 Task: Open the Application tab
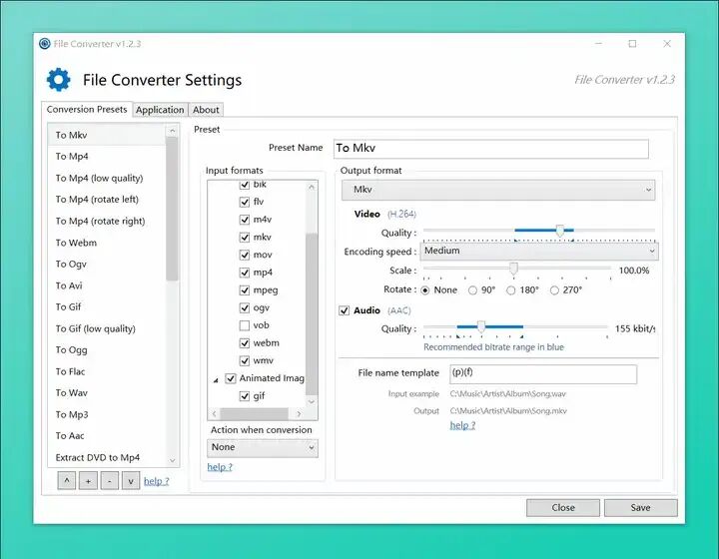pyautogui.click(x=160, y=110)
